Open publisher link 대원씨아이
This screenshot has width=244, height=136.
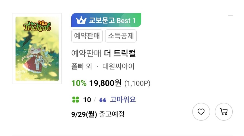(118, 67)
